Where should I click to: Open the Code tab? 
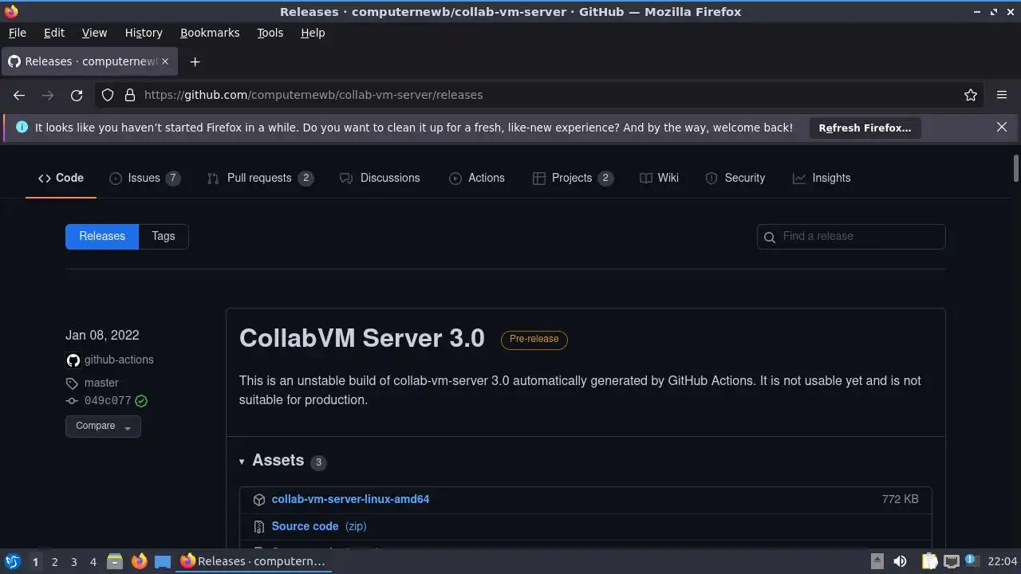[x=61, y=178]
